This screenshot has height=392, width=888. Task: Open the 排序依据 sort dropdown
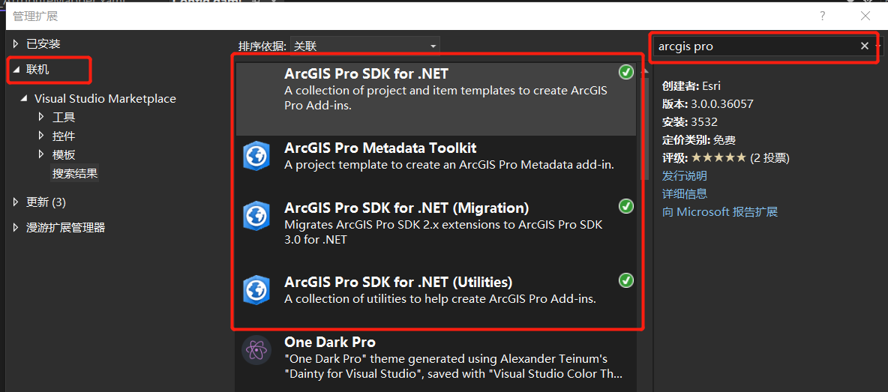click(x=364, y=46)
